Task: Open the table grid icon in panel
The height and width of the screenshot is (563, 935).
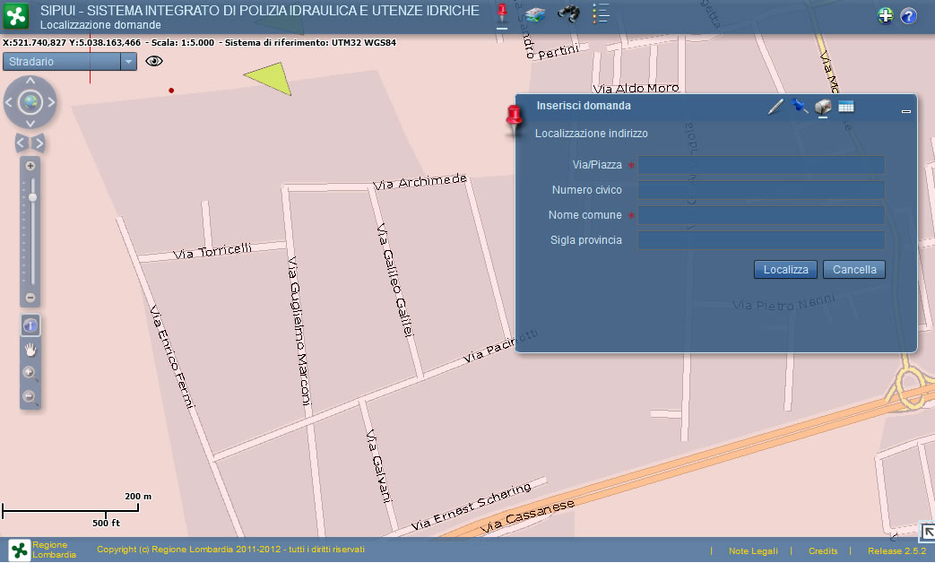Action: [x=846, y=107]
